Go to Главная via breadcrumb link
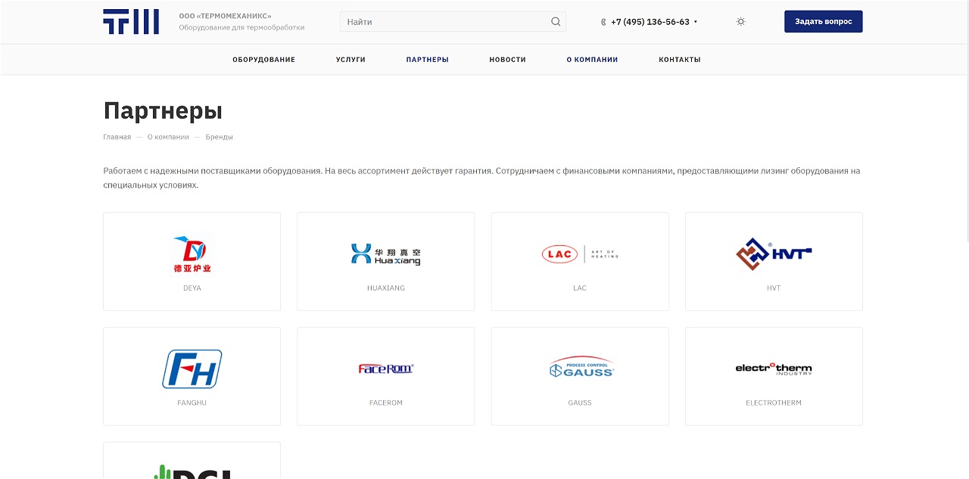The width and height of the screenshot is (969, 479). pyautogui.click(x=117, y=137)
